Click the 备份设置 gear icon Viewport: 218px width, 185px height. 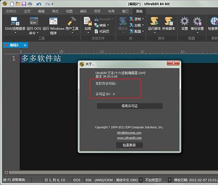pyautogui.click(x=198, y=21)
